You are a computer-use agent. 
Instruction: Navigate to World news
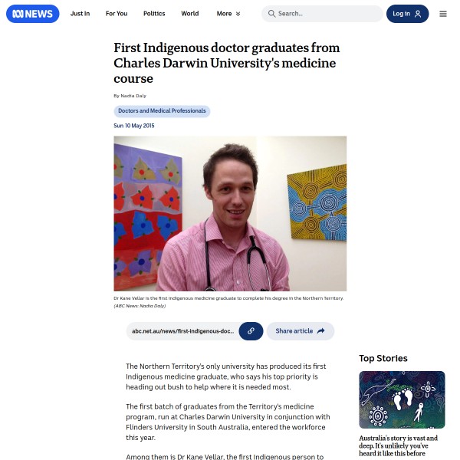[190, 14]
